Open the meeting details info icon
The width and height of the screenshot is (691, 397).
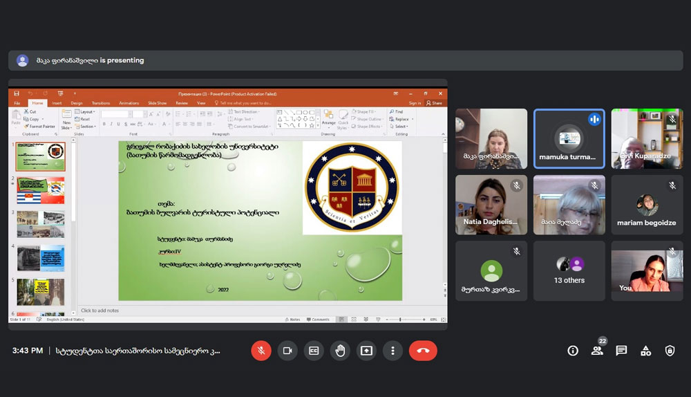coord(573,351)
